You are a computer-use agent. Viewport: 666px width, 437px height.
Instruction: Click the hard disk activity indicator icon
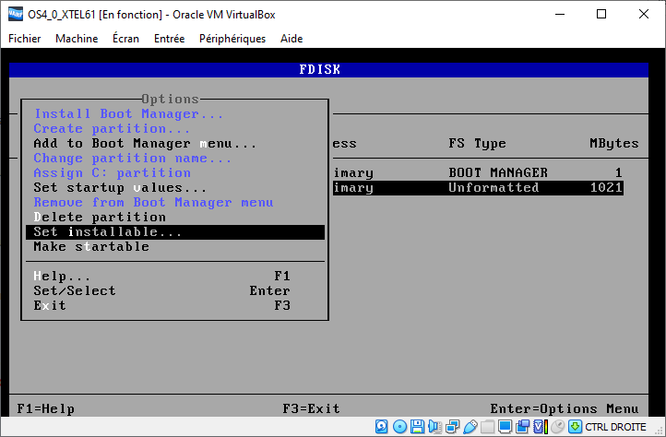click(382, 427)
